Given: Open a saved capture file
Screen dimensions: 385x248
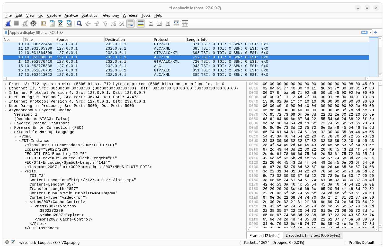Looking at the screenshot, I should (x=43, y=23).
